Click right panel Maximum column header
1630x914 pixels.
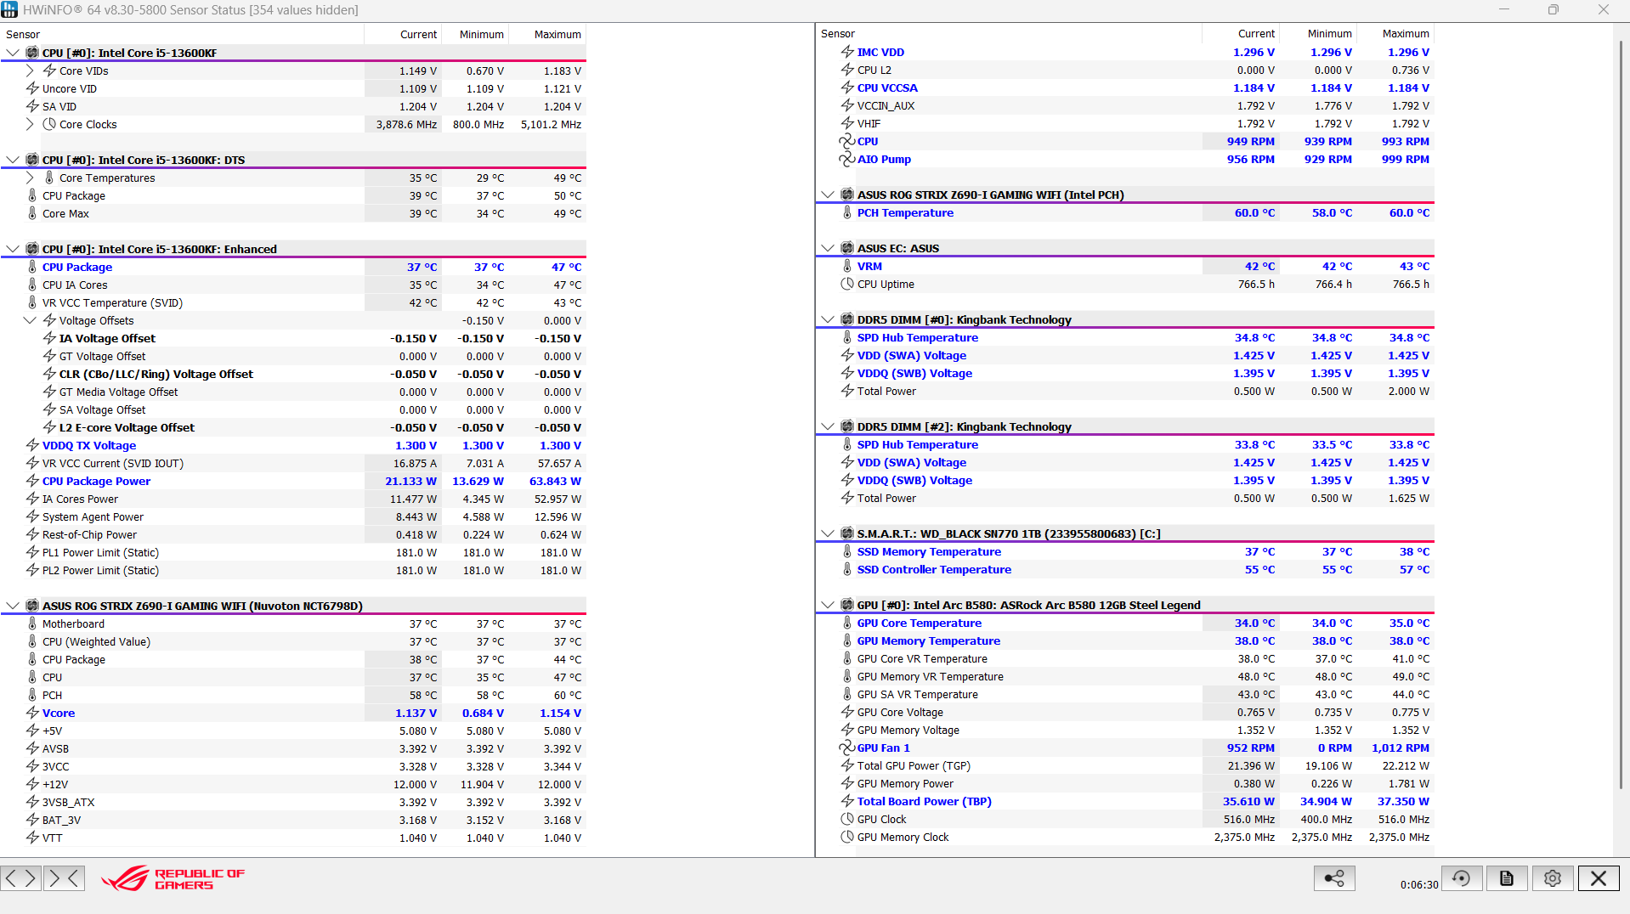pyautogui.click(x=1395, y=34)
